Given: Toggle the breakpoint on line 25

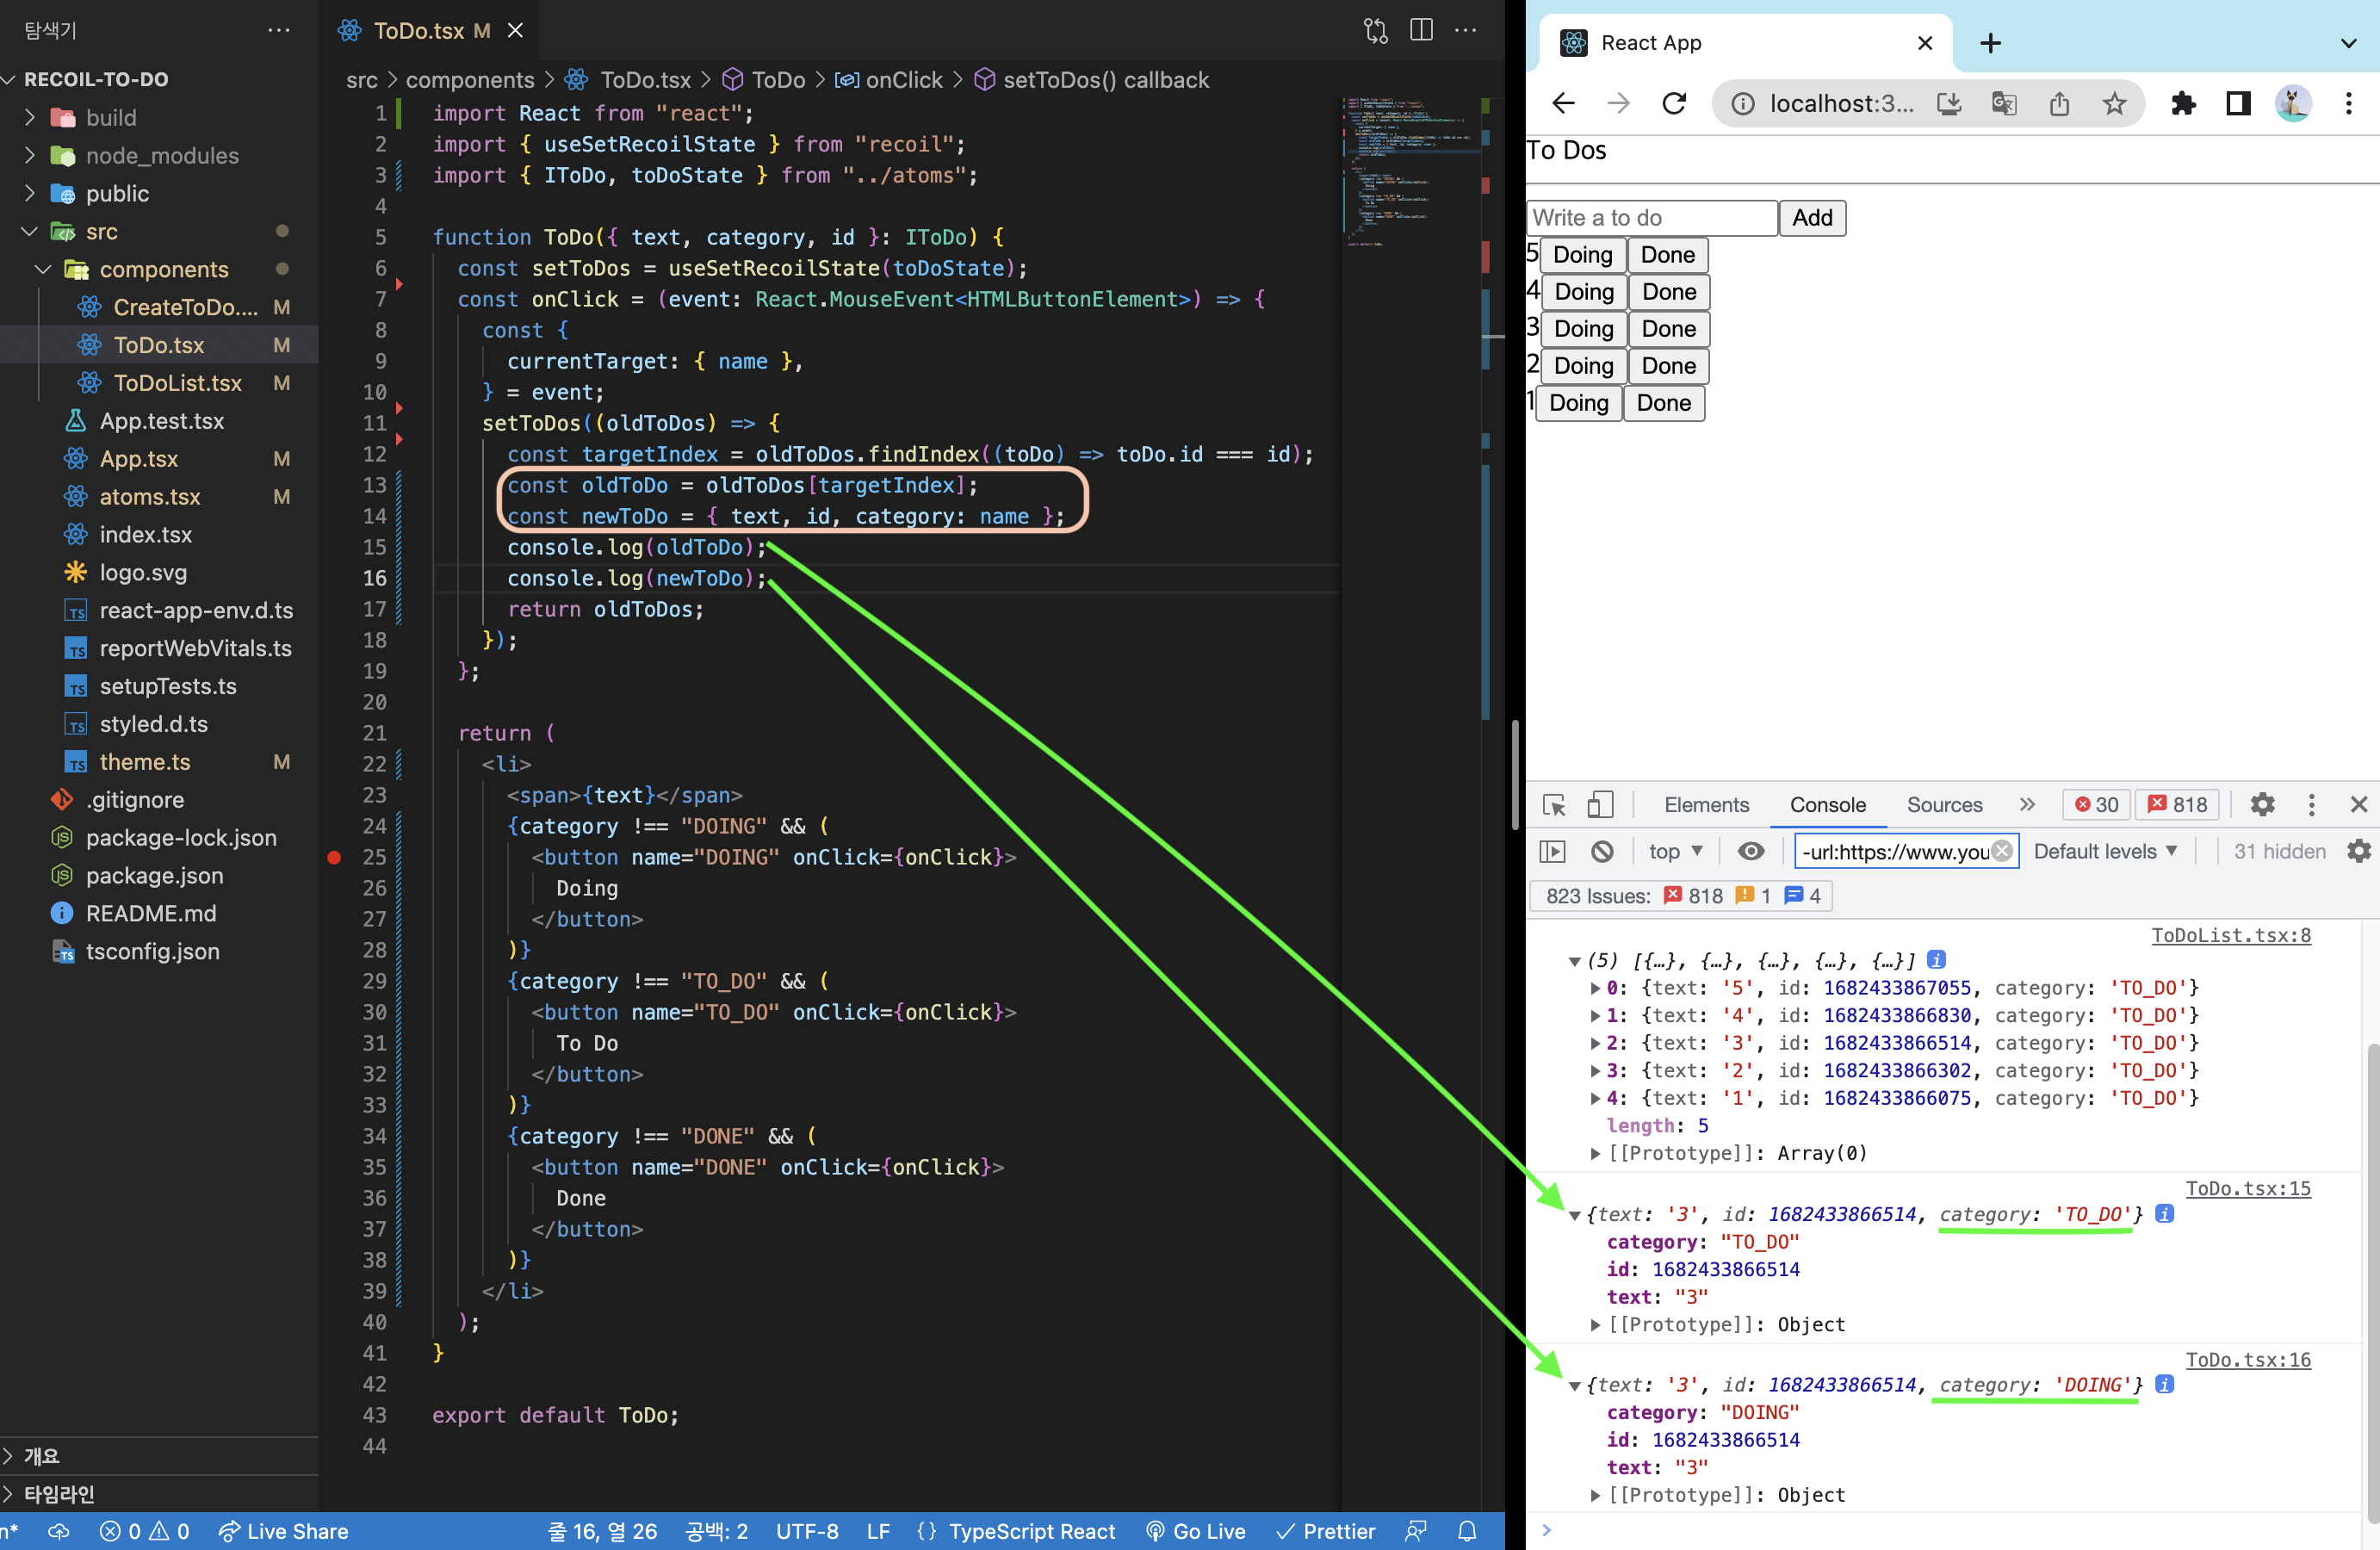Looking at the screenshot, I should (334, 857).
